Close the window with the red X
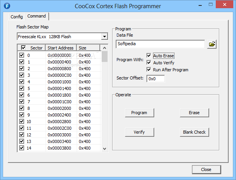Screen dimensions: 236x180 [225, 5]
